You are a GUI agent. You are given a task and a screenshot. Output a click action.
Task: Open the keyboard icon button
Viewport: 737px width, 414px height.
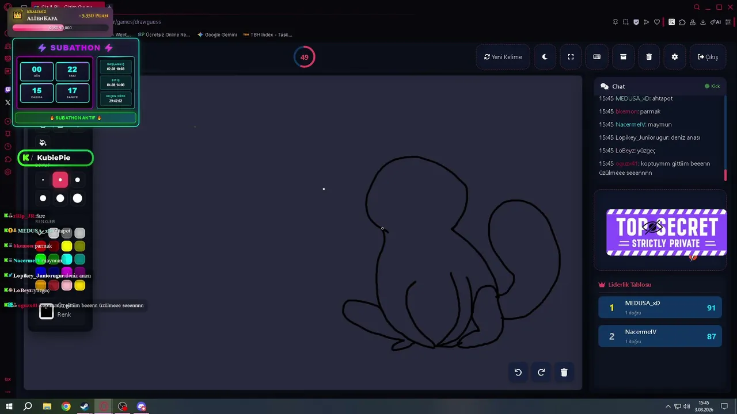pos(597,57)
